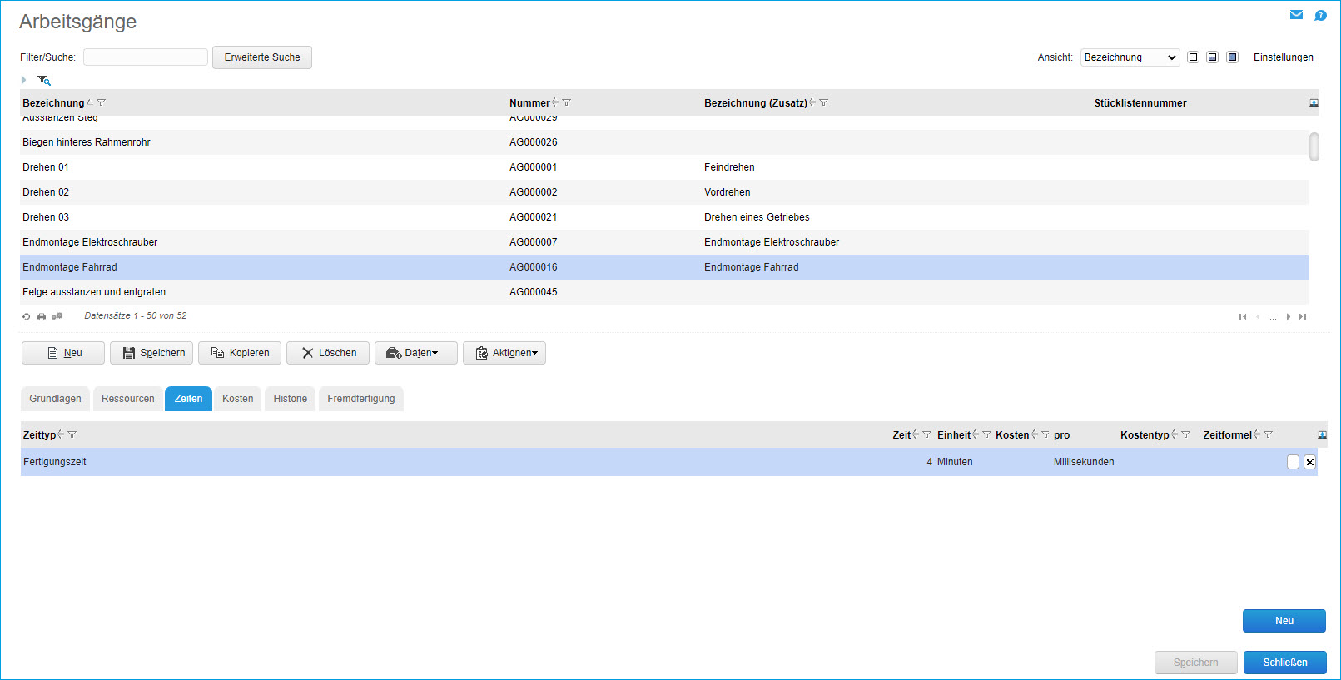Open the help question mark icon
The image size is (1341, 680).
[x=1320, y=16]
